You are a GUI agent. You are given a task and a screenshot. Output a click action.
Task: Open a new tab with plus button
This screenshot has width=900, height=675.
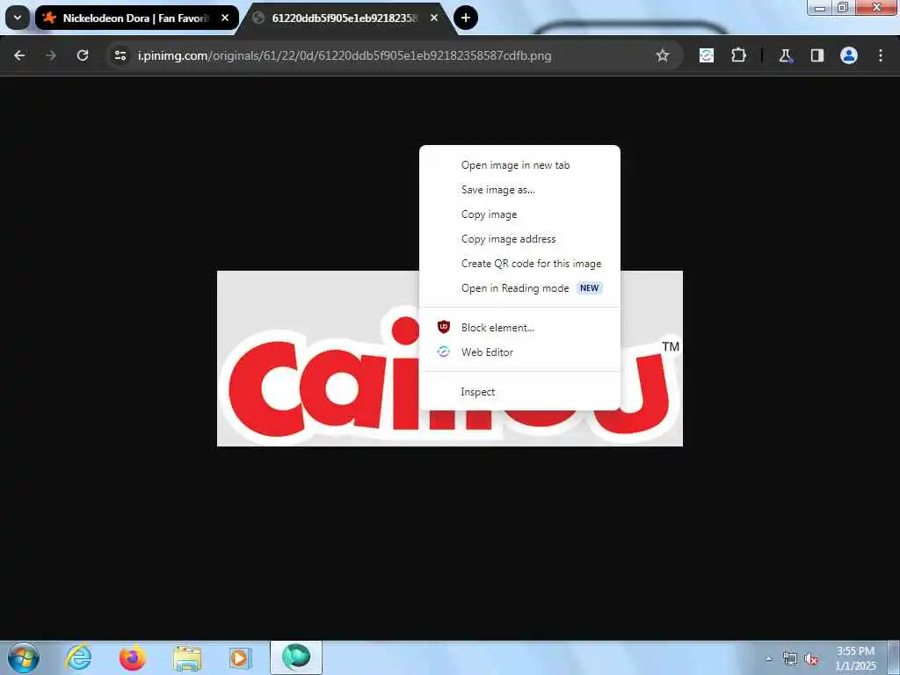coord(466,18)
